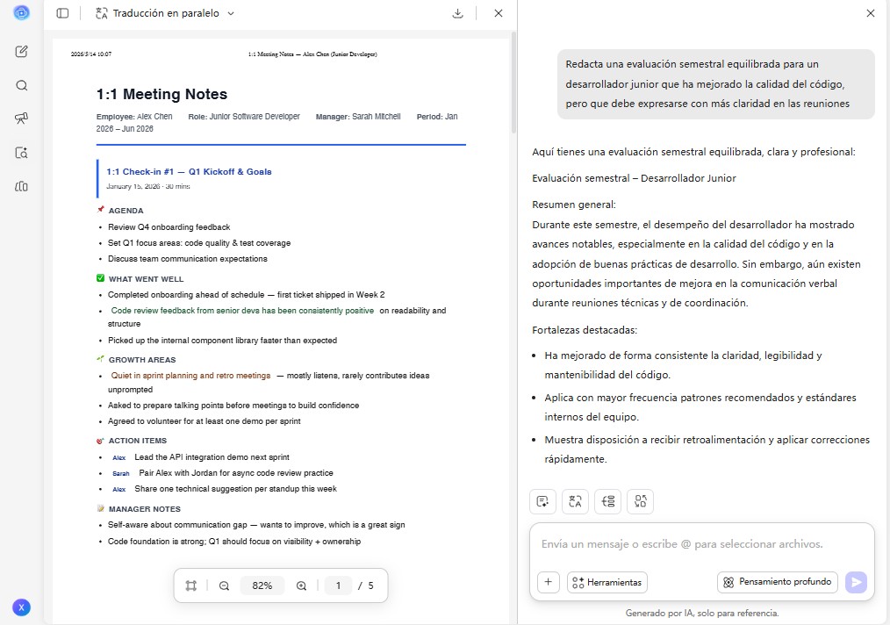Click the Fortalezas destacadas heading in chat
This screenshot has width=890, height=625.
[585, 330]
